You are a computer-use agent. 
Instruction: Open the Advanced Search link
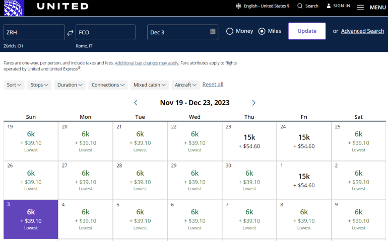(x=362, y=31)
